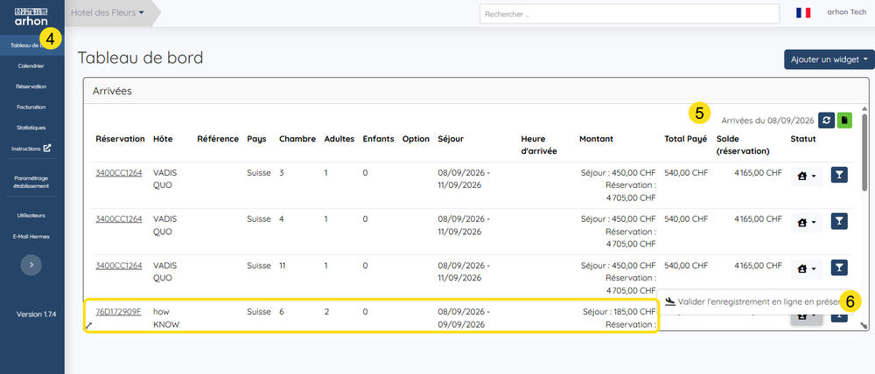Open reservation 3400CC1264 for room 4
875x374 pixels.
pos(119,219)
